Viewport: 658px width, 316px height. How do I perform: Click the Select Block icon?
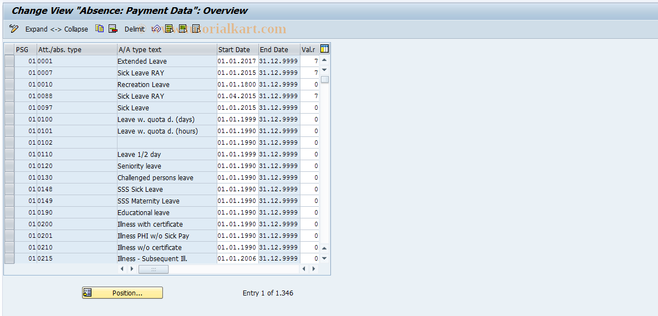pyautogui.click(x=182, y=29)
